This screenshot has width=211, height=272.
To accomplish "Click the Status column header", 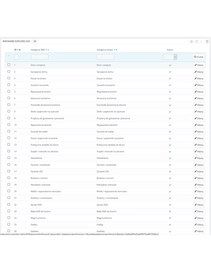I will [170, 50].
